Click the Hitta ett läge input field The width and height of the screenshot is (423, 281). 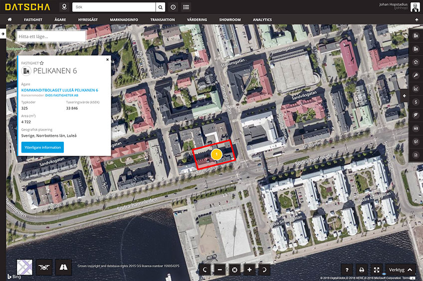[x=51, y=37]
